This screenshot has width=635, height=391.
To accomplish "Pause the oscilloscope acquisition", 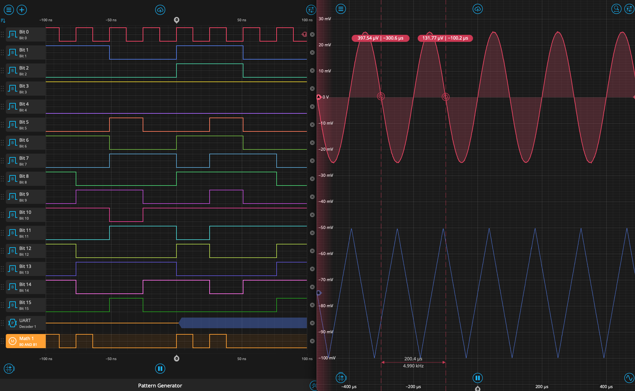I will 478,378.
